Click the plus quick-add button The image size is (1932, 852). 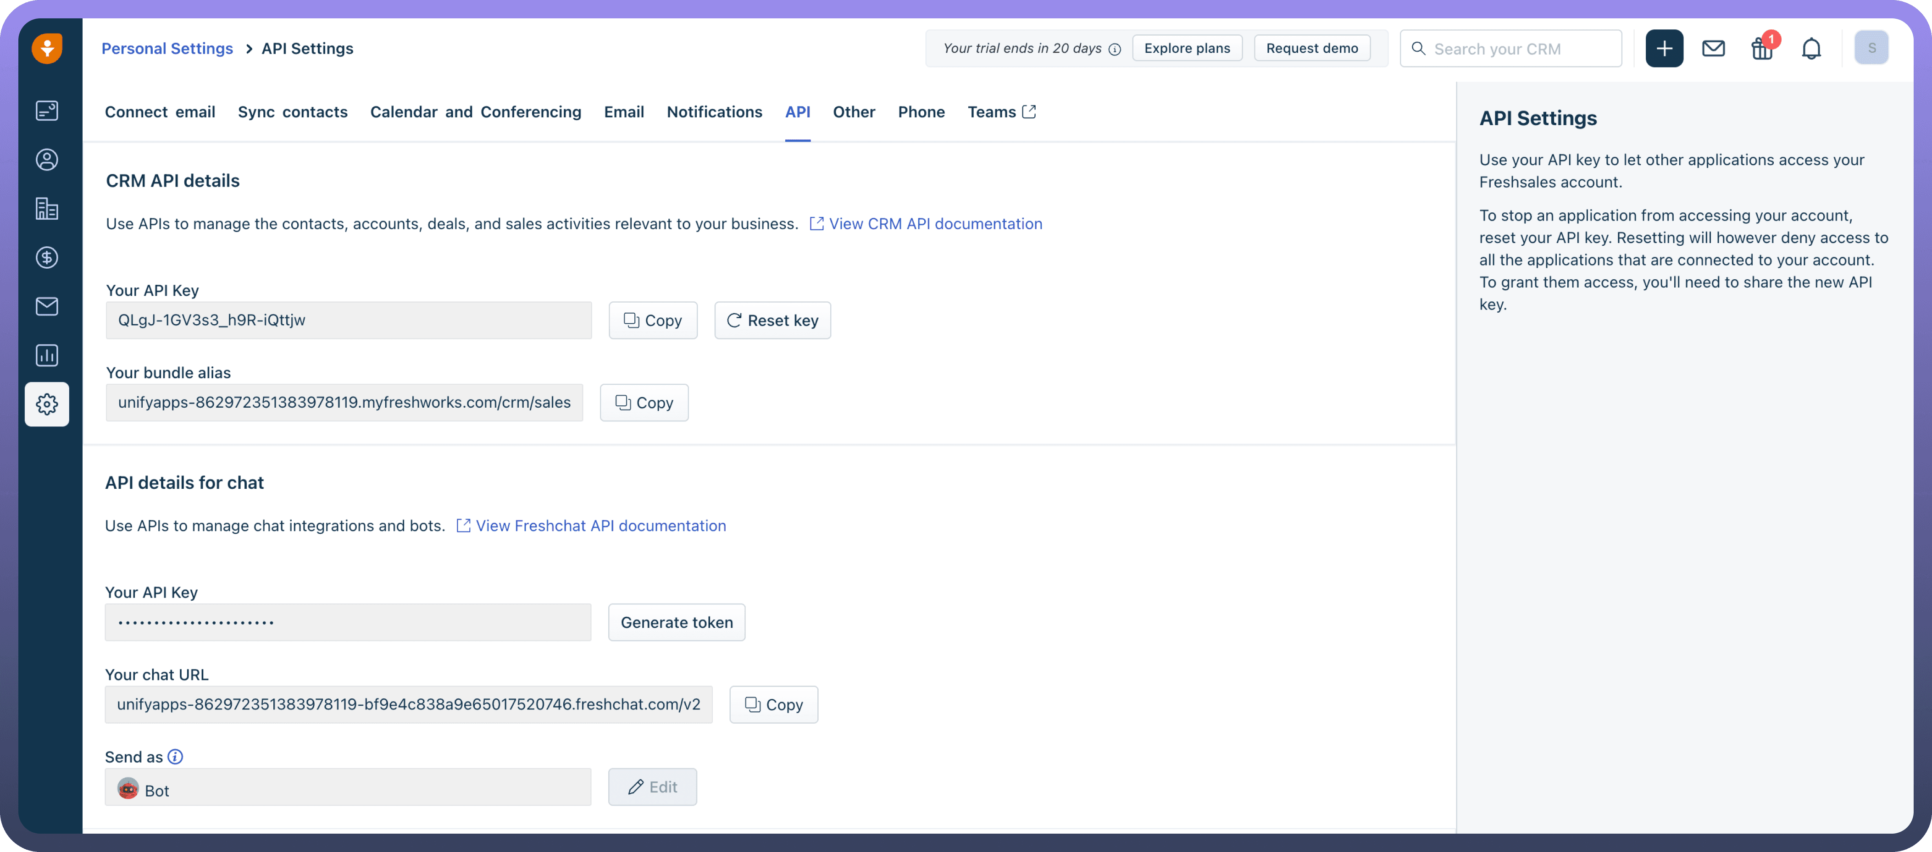(1664, 49)
